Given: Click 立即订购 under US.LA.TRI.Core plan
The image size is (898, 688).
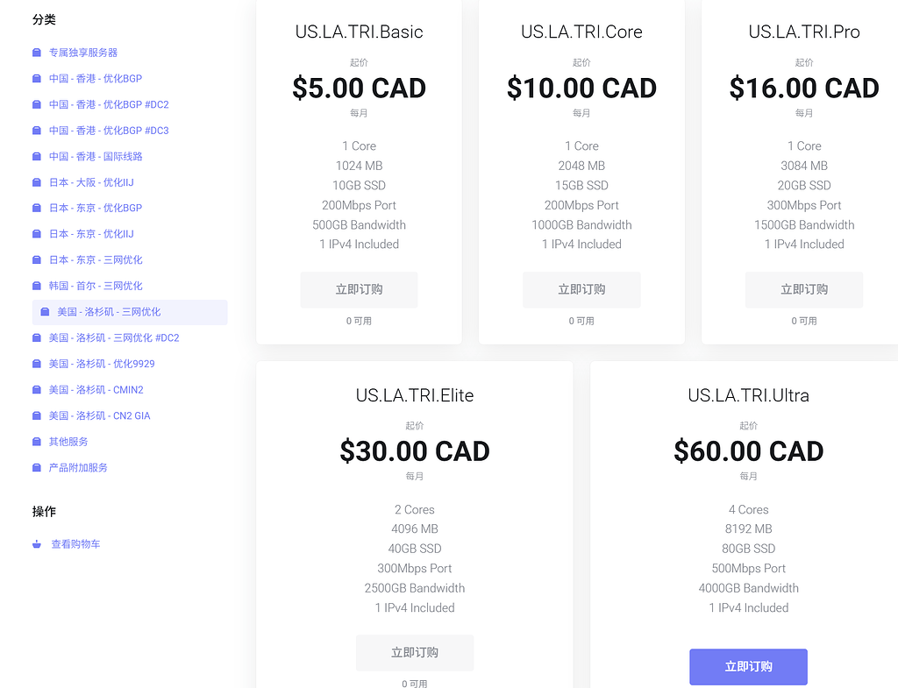Looking at the screenshot, I should (581, 289).
